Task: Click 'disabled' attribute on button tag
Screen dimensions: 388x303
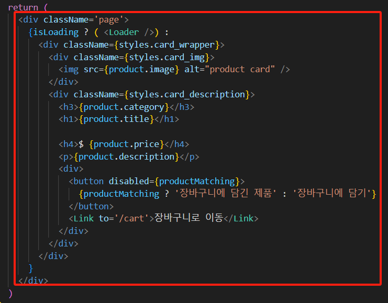Action: [129, 181]
